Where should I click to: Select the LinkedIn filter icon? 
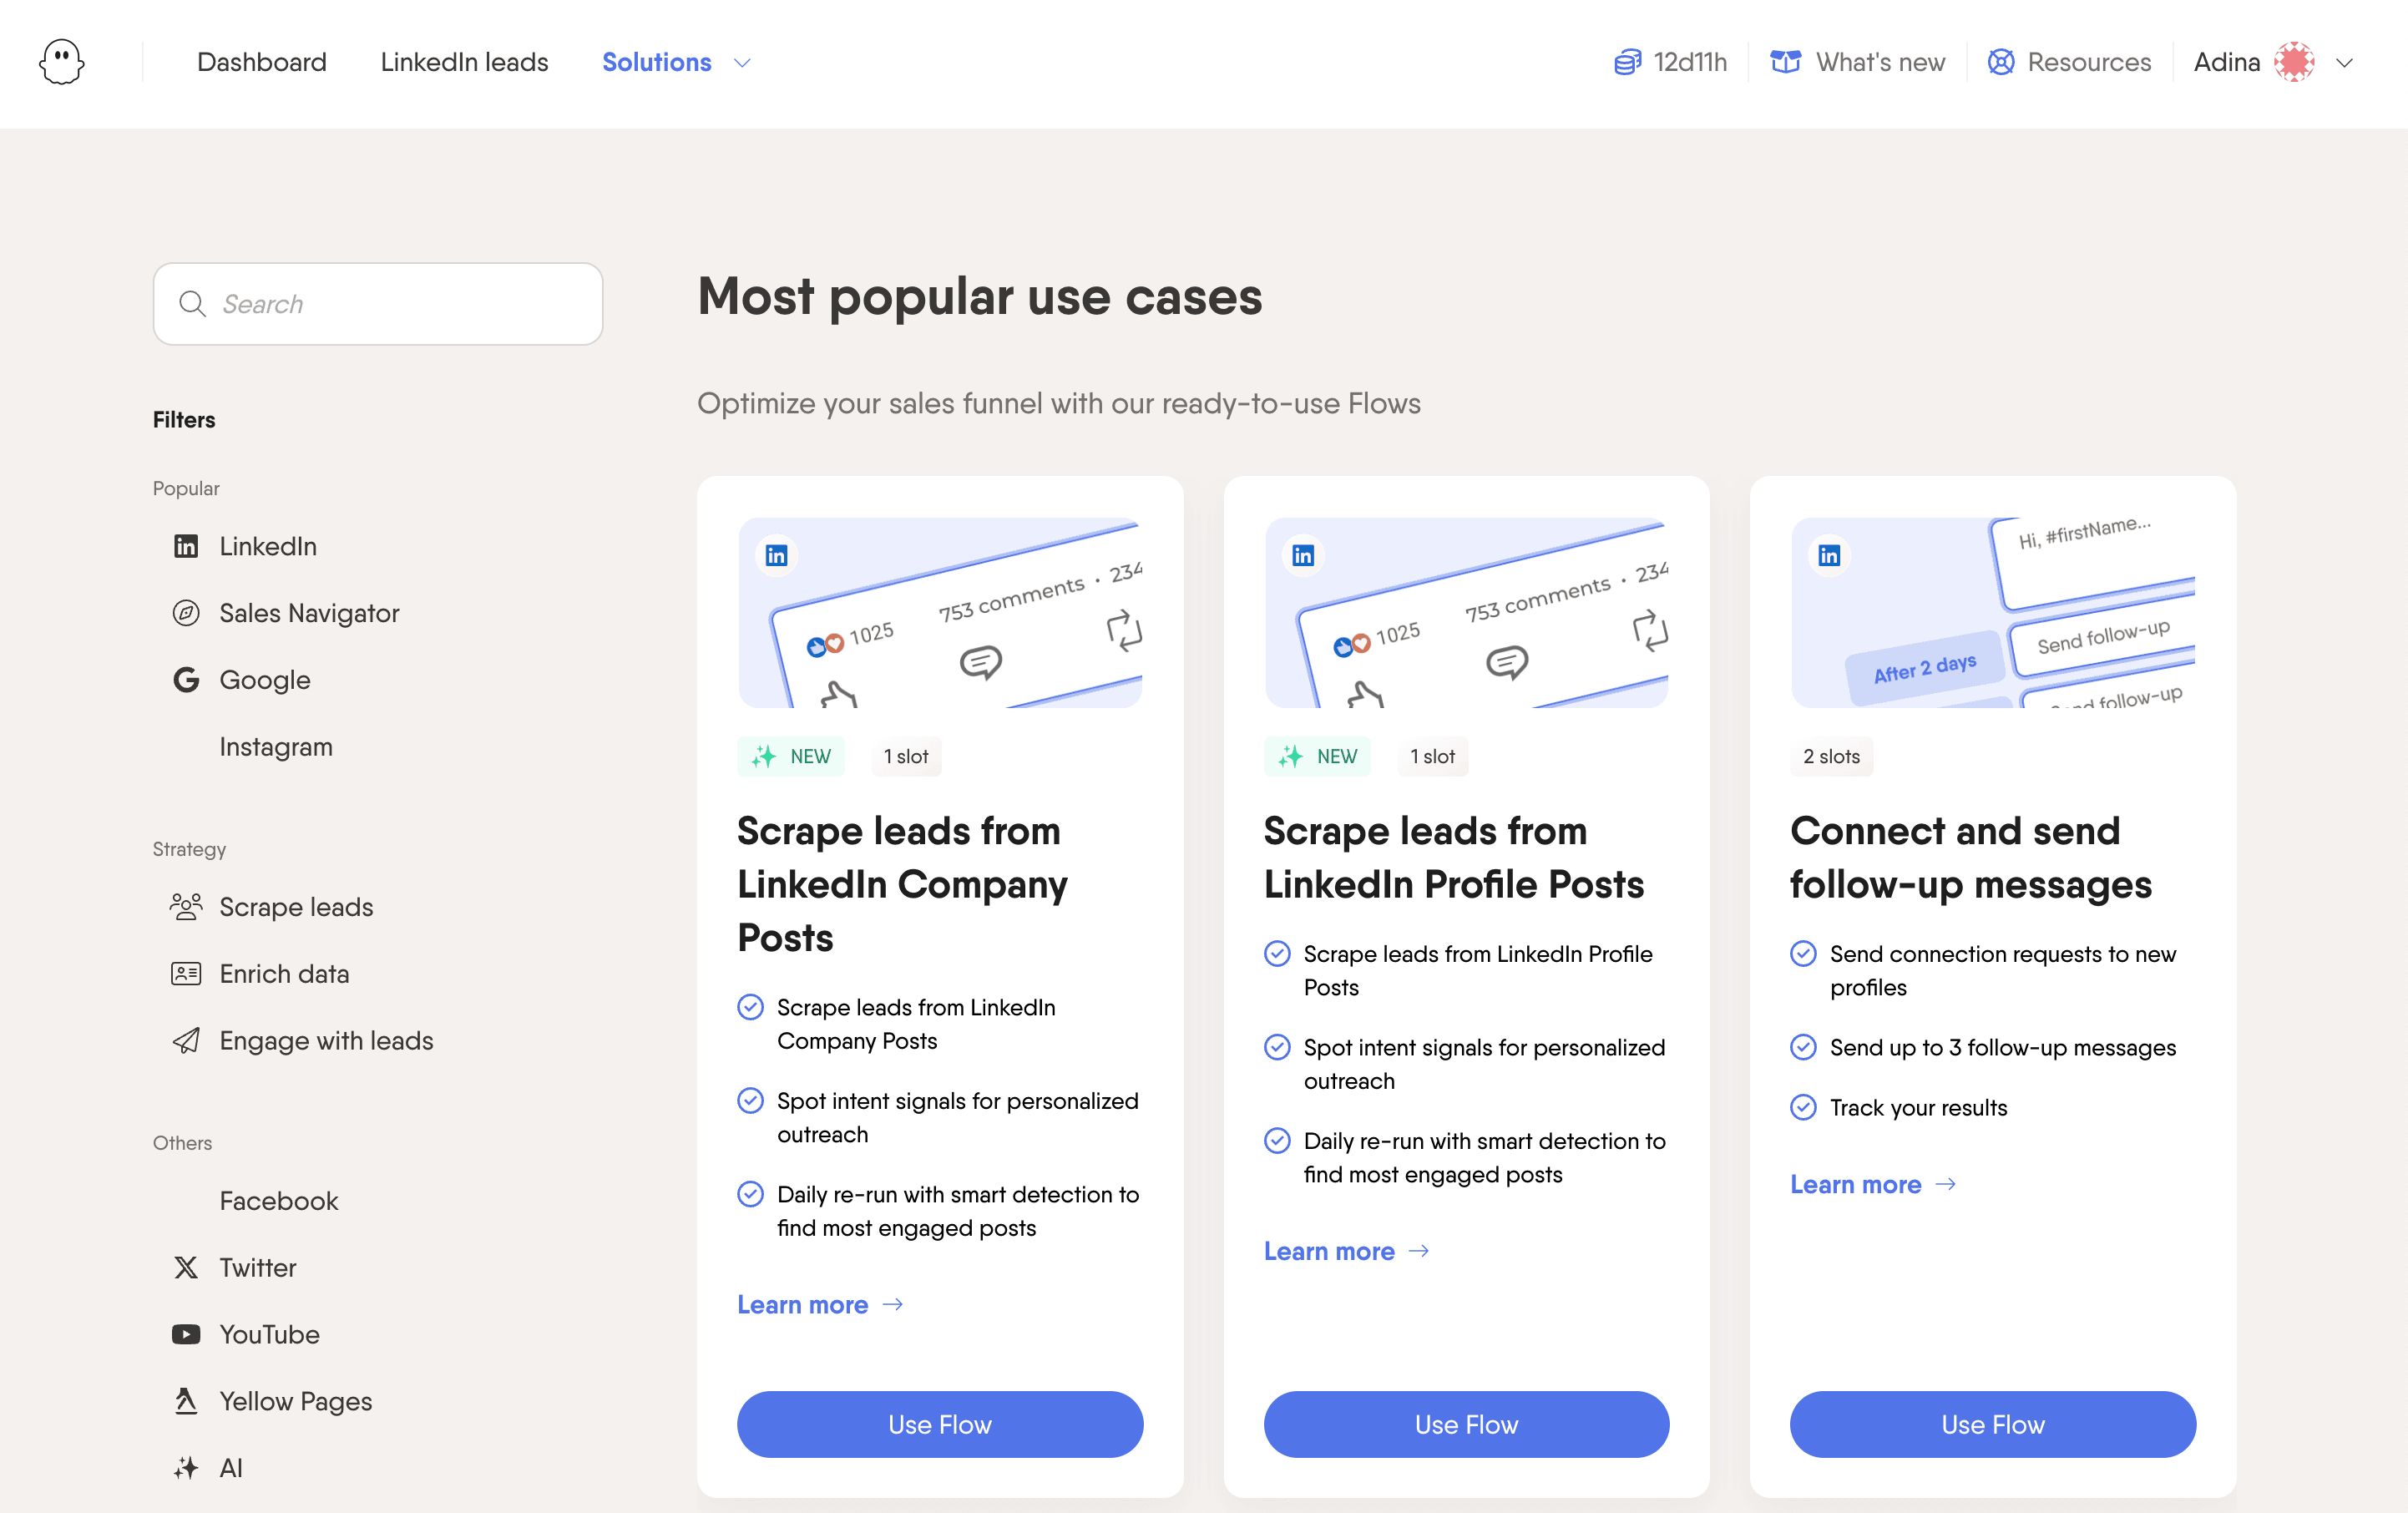pos(186,546)
